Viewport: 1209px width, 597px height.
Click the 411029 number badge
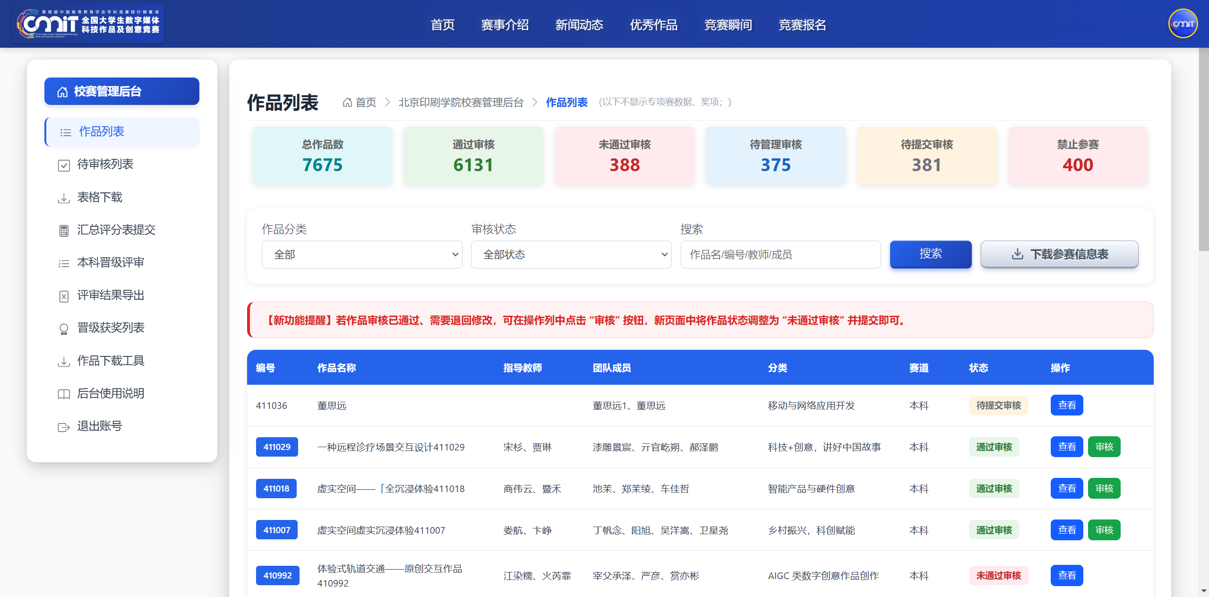pyautogui.click(x=277, y=447)
